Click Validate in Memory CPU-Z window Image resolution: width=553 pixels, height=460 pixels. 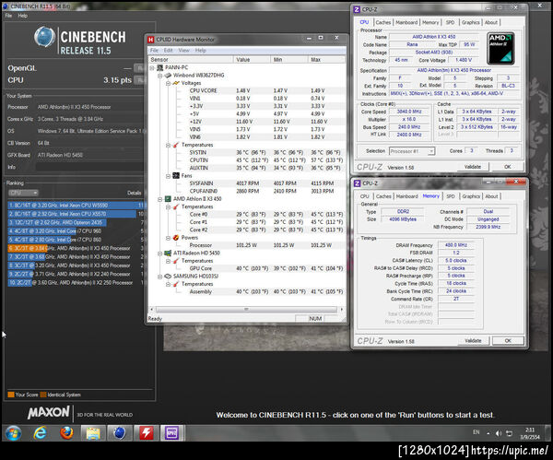473,340
